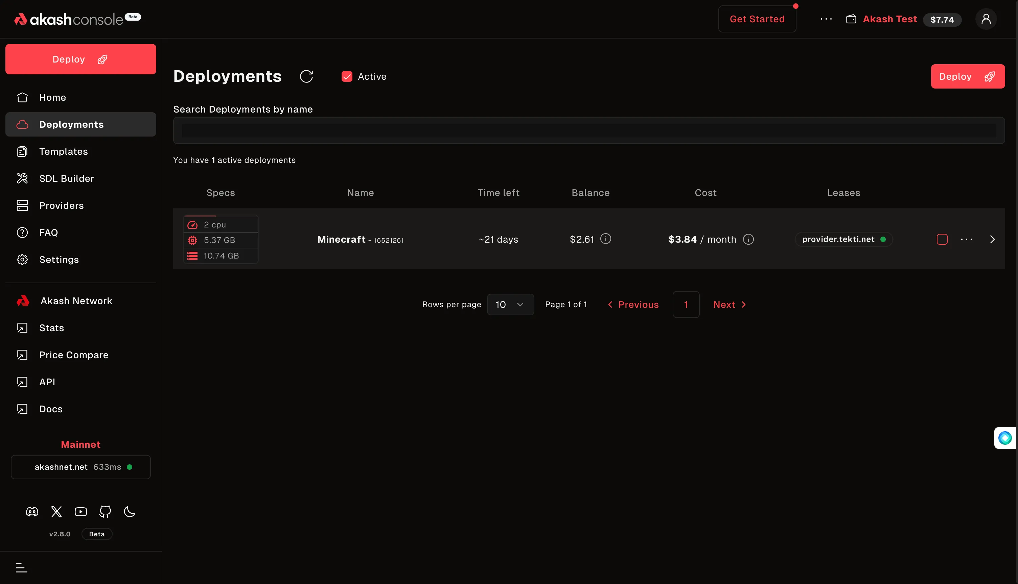Click the Get Started button
The width and height of the screenshot is (1018, 584).
[x=757, y=19]
